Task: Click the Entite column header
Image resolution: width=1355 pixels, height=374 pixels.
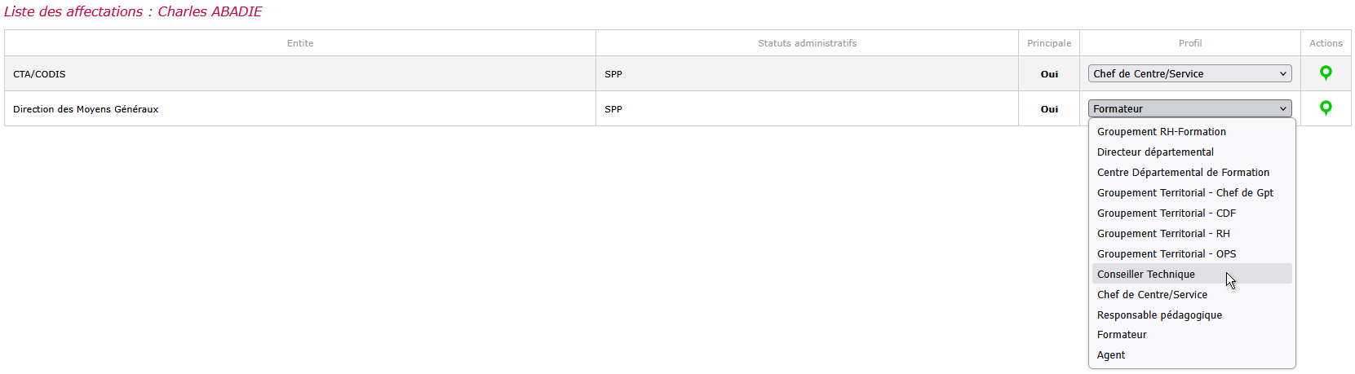Action: [x=300, y=43]
